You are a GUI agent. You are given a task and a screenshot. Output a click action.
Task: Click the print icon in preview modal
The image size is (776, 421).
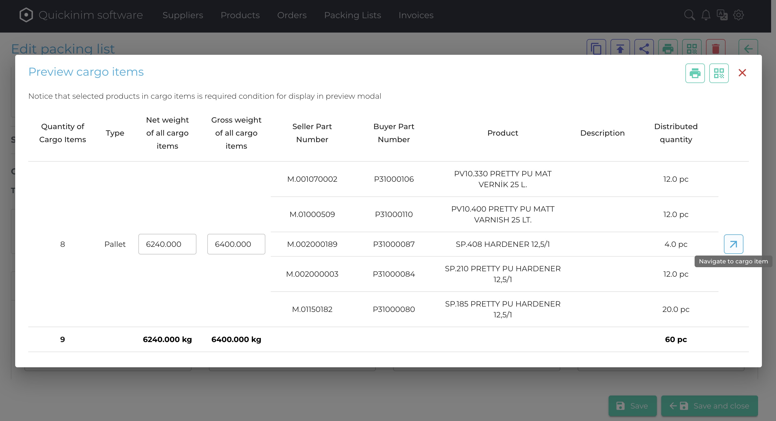(695, 73)
